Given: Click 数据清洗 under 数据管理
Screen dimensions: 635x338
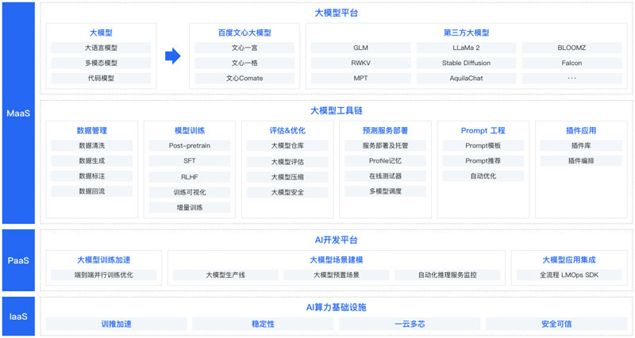Looking at the screenshot, I should [x=91, y=146].
